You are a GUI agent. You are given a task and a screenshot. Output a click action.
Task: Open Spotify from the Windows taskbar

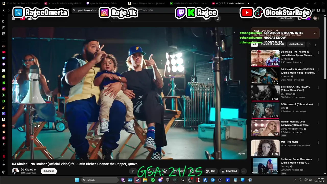(x=153, y=180)
